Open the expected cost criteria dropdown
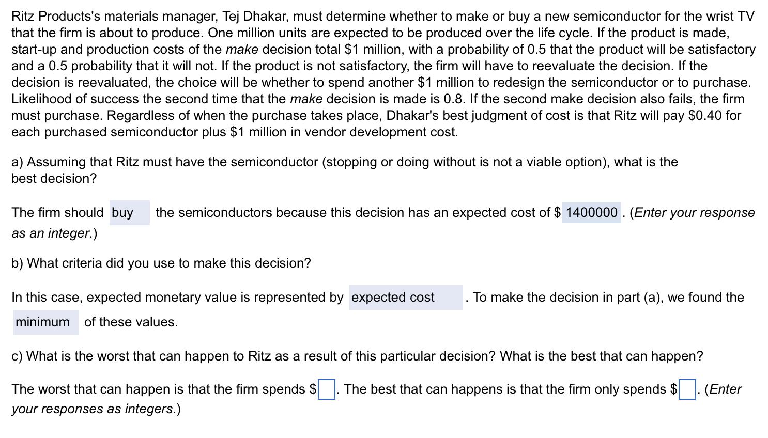The image size is (768, 438). tap(406, 298)
